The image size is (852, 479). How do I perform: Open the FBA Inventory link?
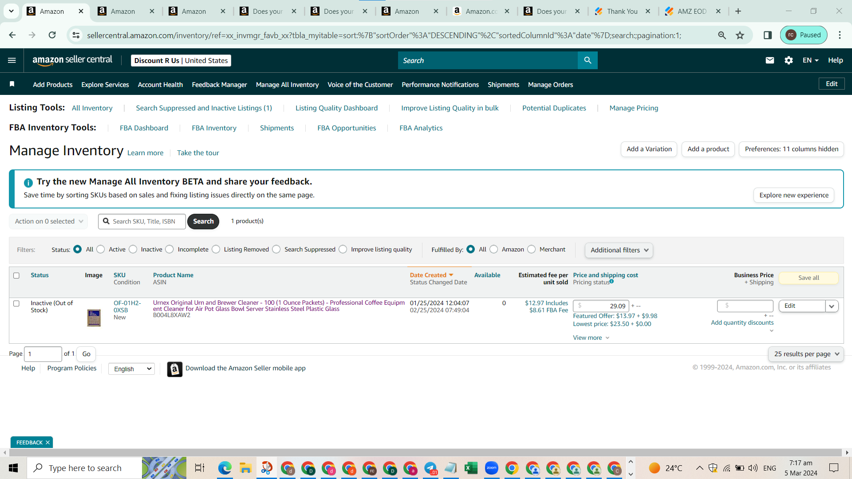(214, 128)
